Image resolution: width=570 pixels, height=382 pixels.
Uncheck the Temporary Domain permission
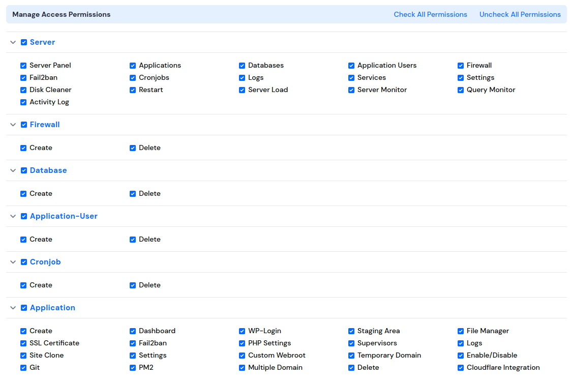coord(351,356)
